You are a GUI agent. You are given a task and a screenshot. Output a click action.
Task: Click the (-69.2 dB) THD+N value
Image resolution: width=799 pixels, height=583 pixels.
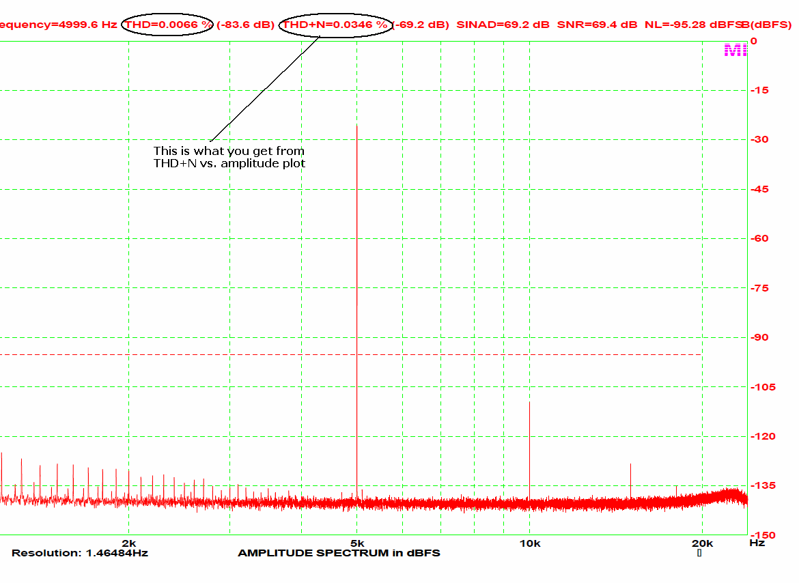[421, 25]
